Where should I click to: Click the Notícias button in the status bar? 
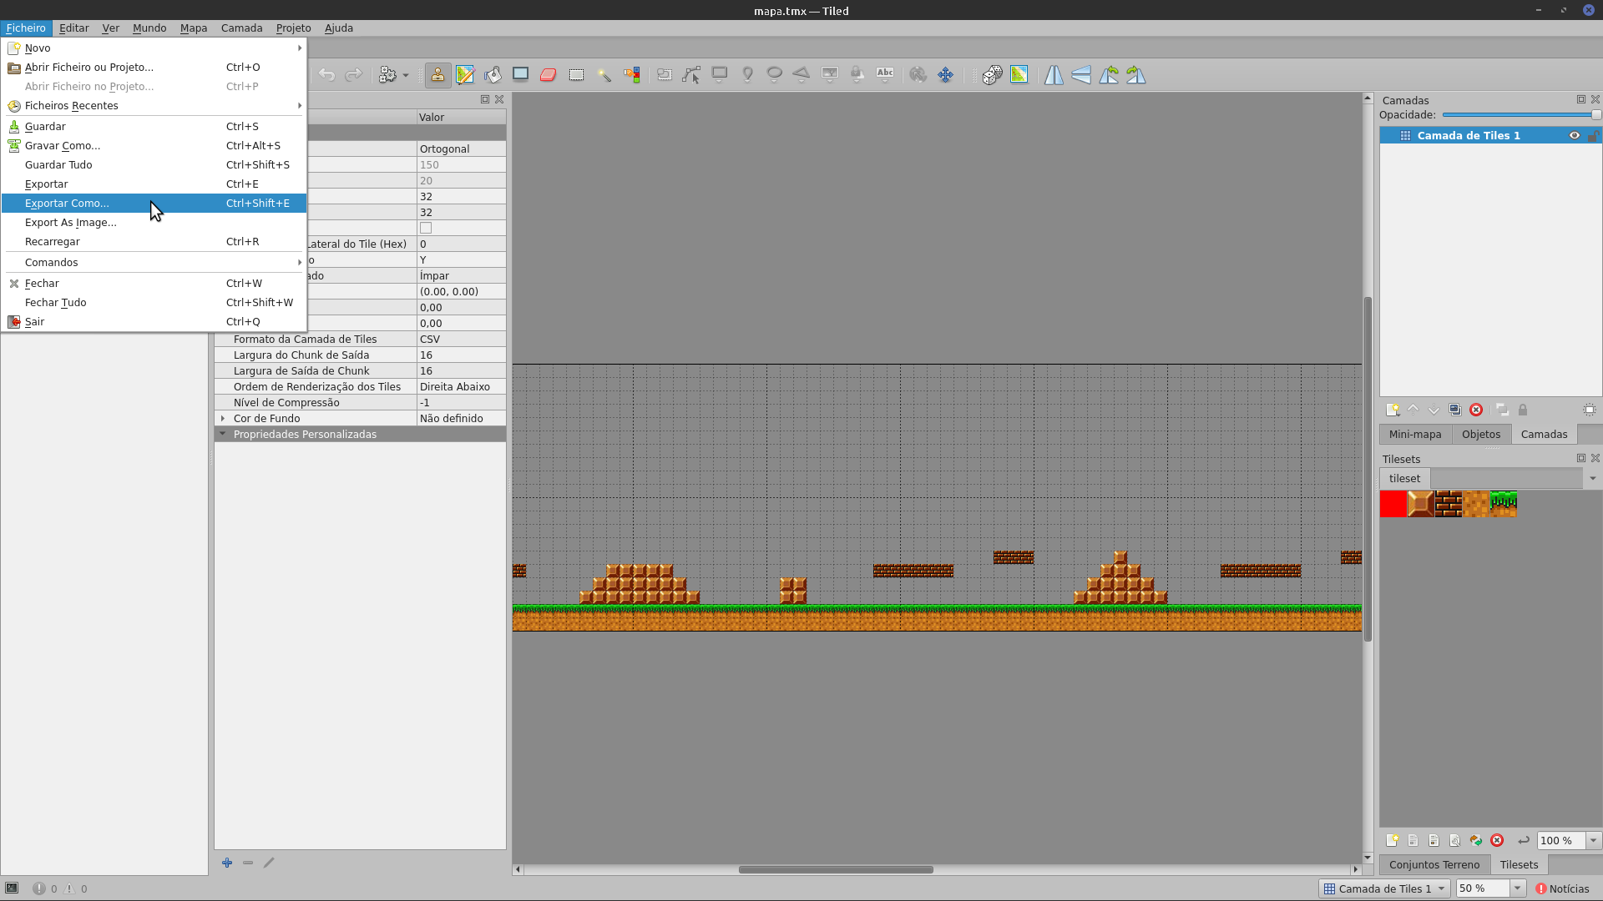(1562, 888)
